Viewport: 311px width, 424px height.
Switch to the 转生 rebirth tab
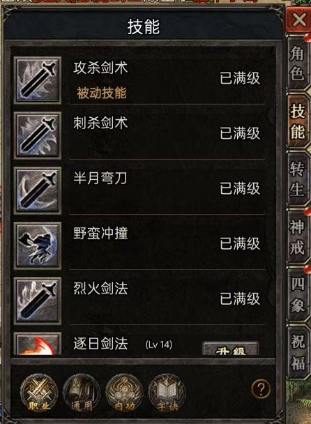[x=297, y=179]
